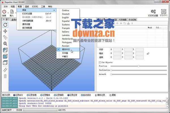The height and width of the screenshot is (113, 170).
Task: Click the drop object down-arrow icon
Action: point(121,23)
